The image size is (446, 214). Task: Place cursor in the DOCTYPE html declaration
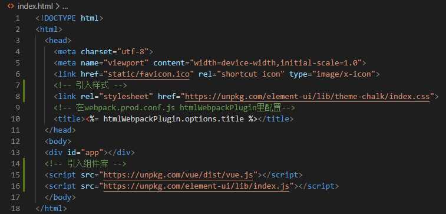(x=70, y=18)
